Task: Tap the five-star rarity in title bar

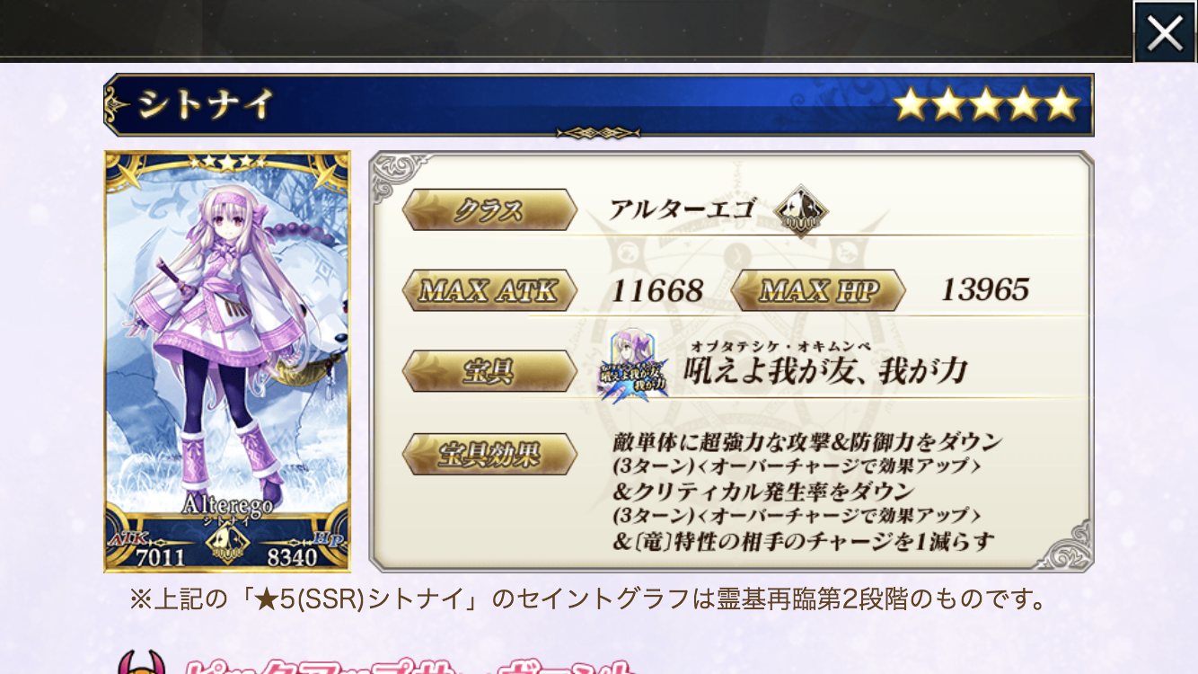Action: click(x=985, y=105)
